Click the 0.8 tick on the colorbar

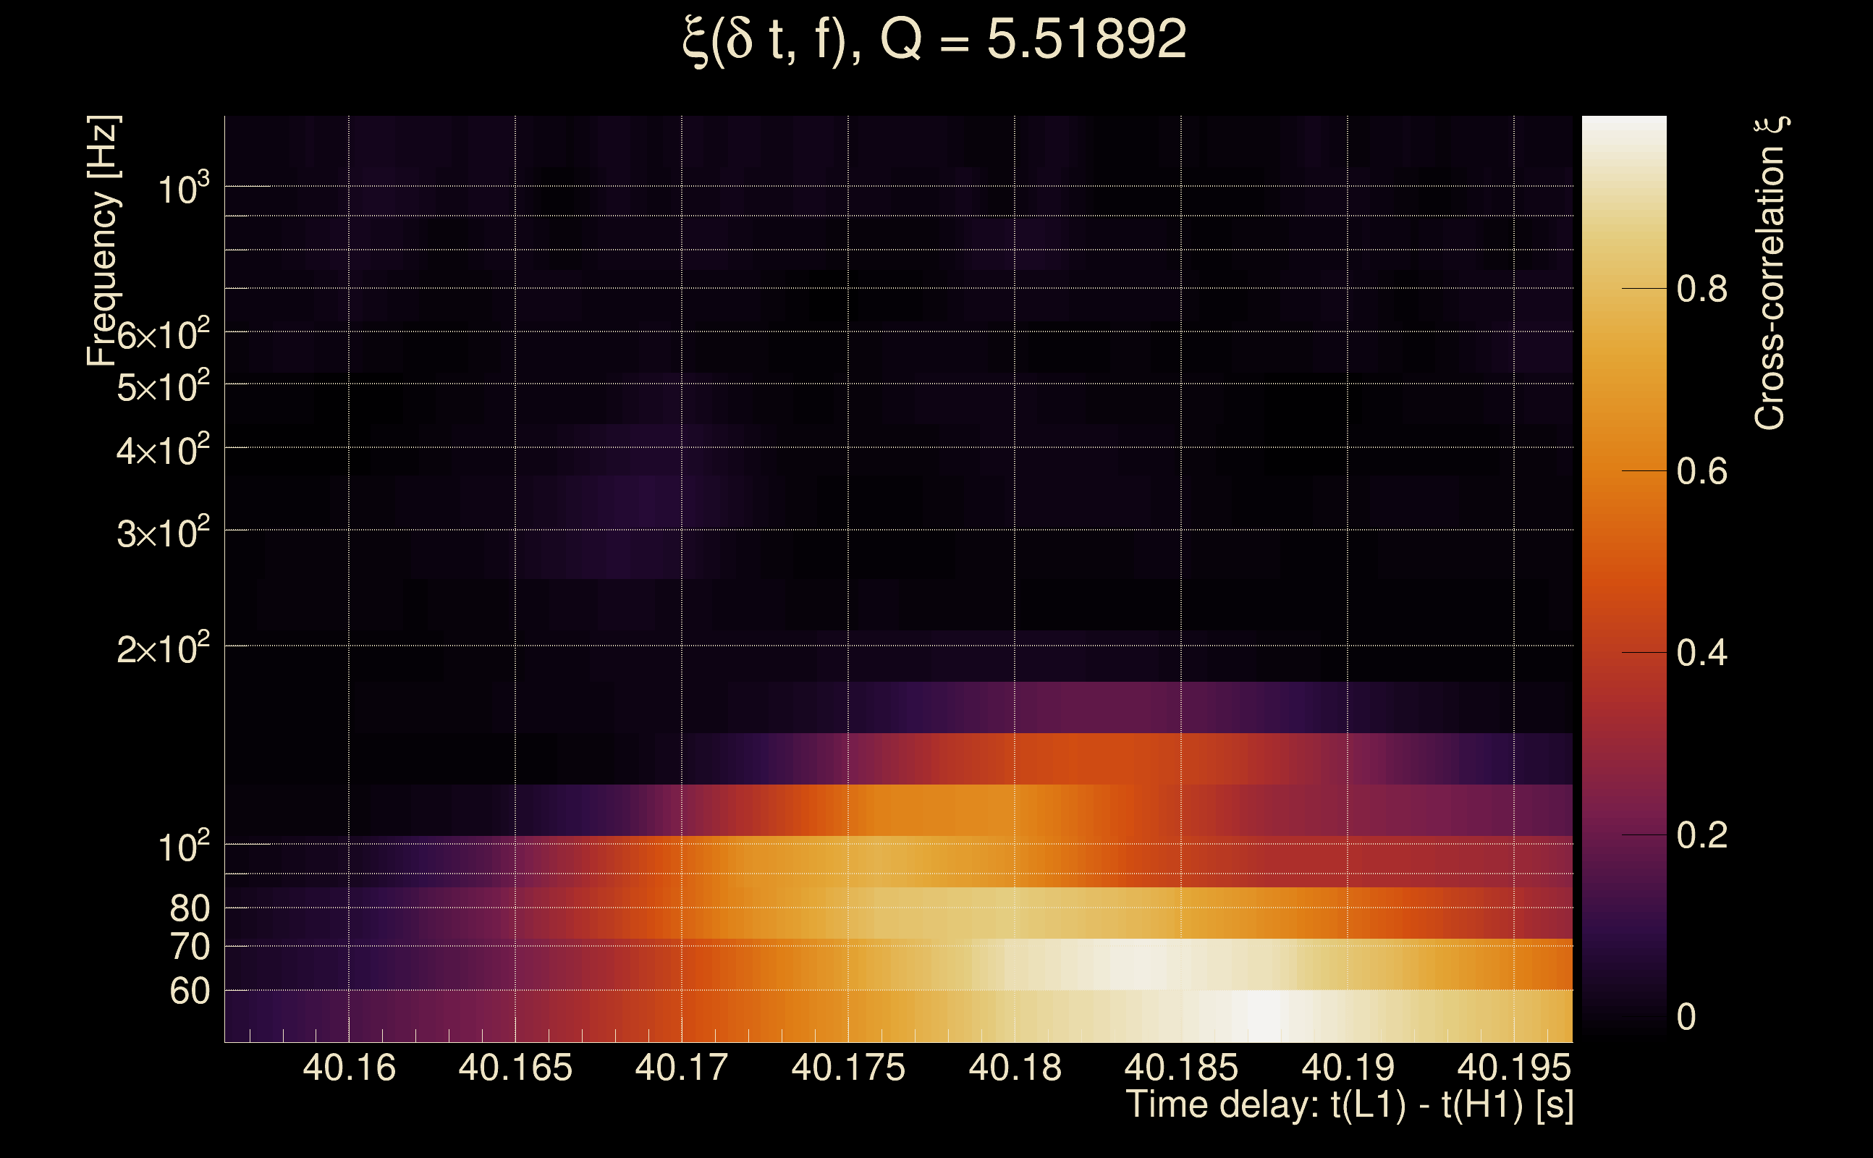pos(1701,289)
